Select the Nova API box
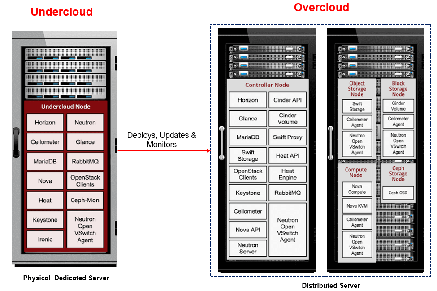Screen dimensions: 437x291 [x=248, y=230]
